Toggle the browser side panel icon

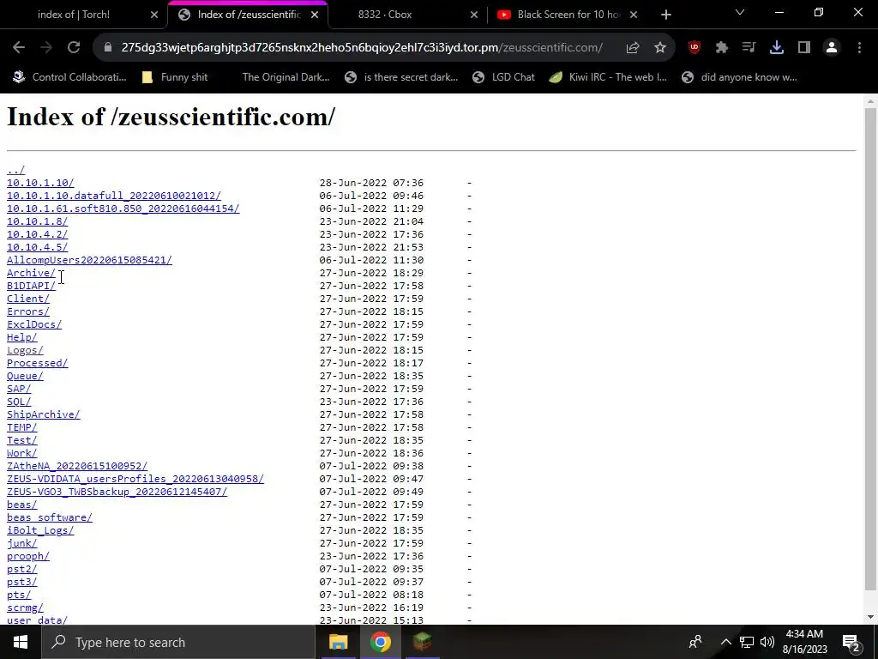804,48
